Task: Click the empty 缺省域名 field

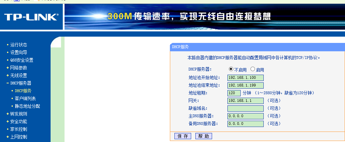Action: (x=245, y=109)
